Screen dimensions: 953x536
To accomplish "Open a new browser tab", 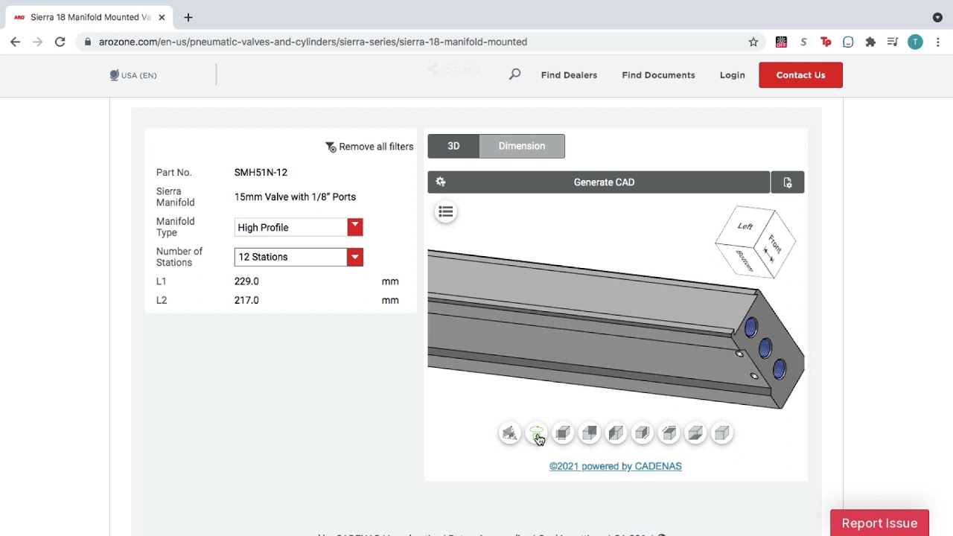I will (x=188, y=17).
